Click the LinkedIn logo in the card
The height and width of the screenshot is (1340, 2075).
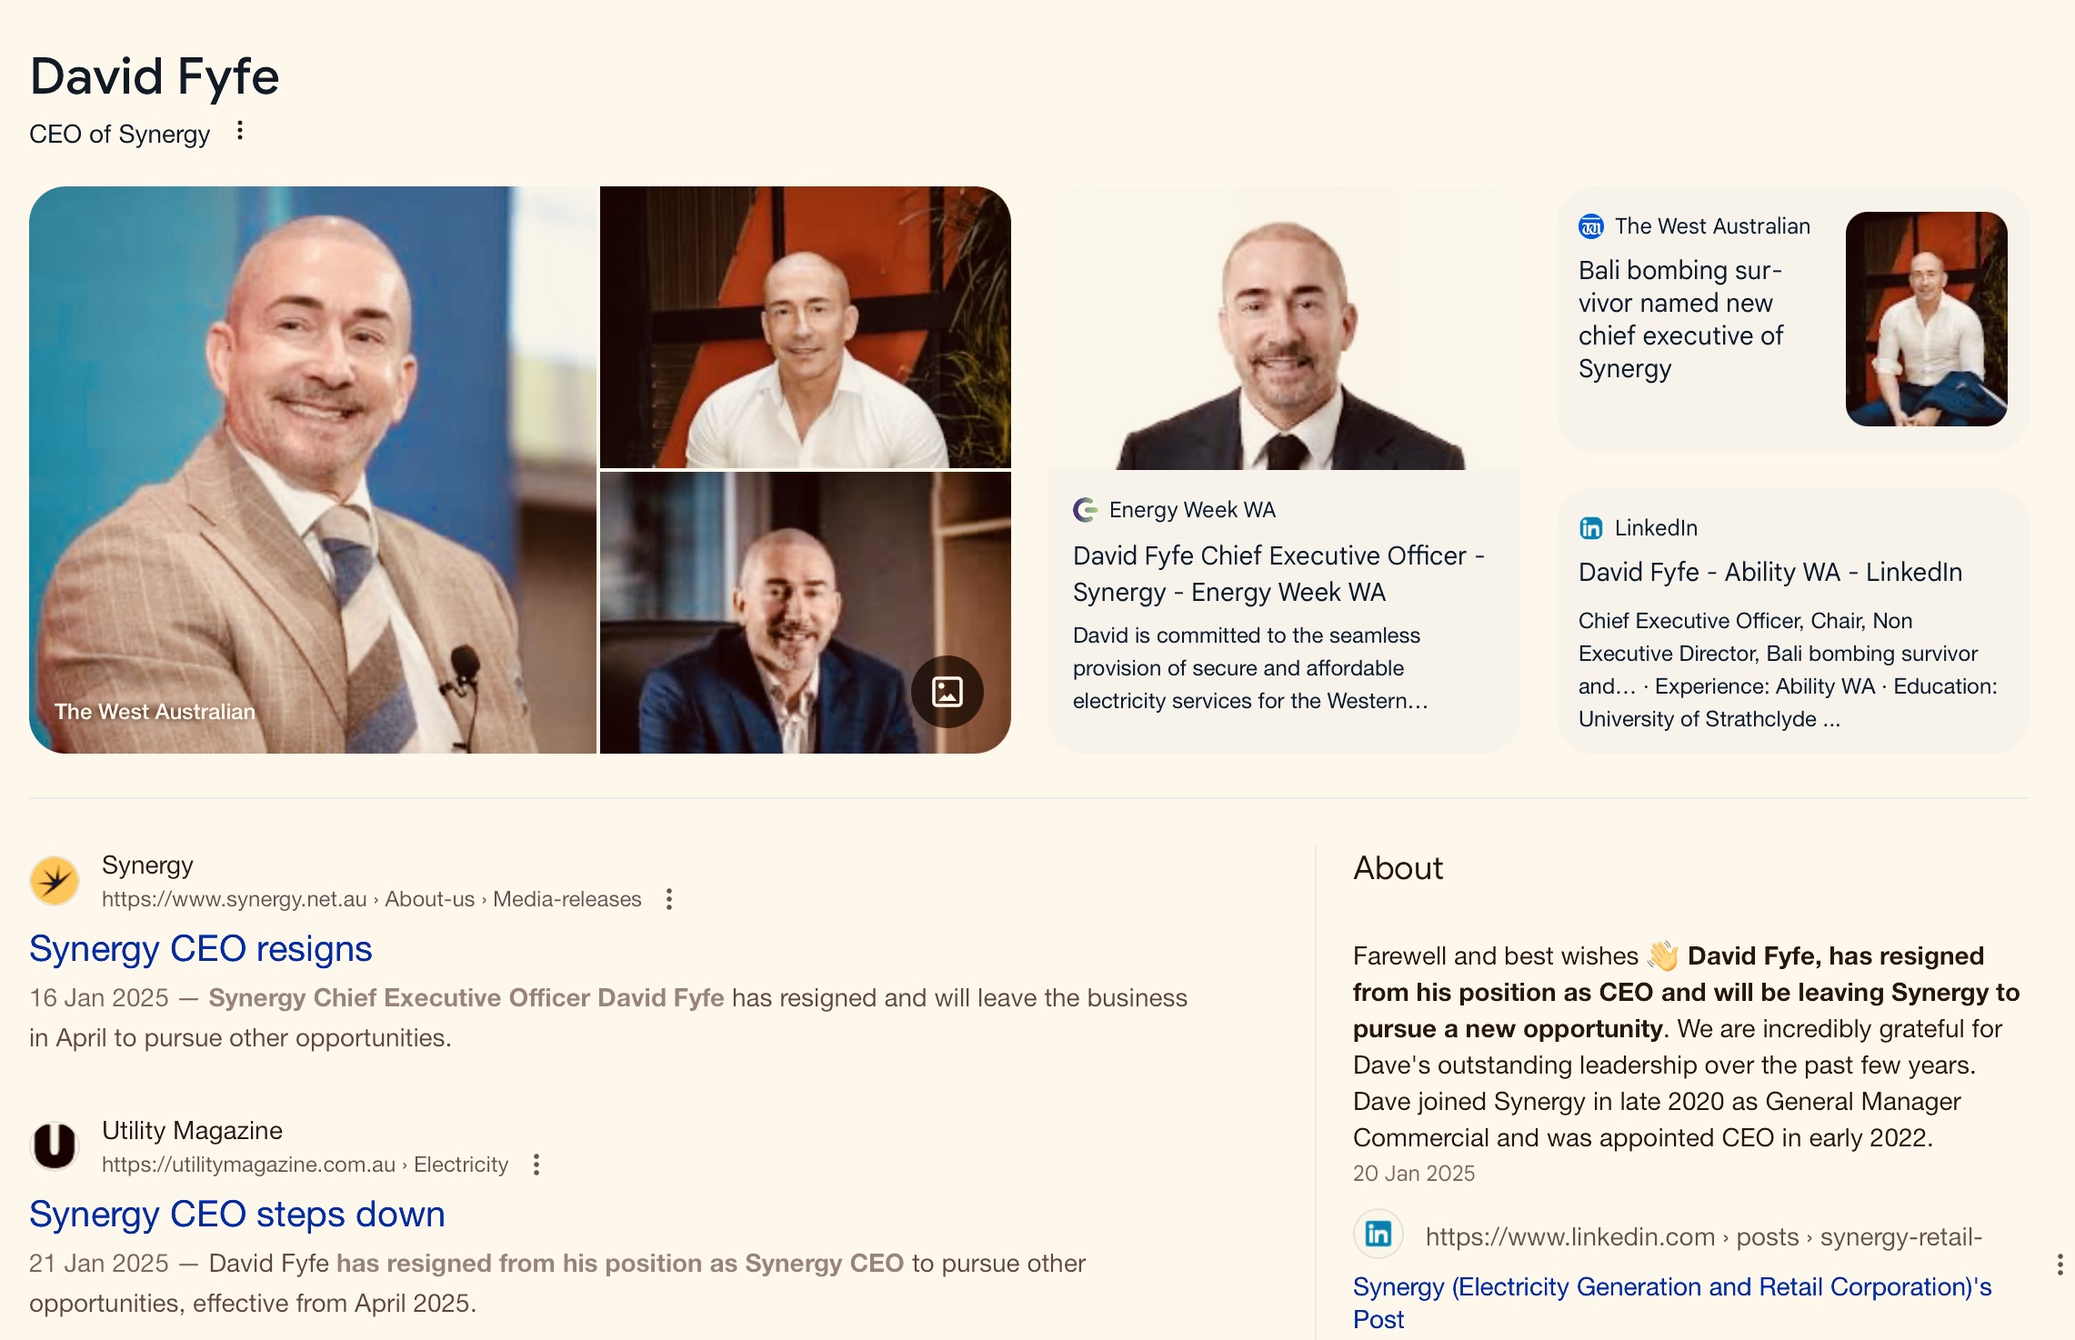click(x=1591, y=528)
